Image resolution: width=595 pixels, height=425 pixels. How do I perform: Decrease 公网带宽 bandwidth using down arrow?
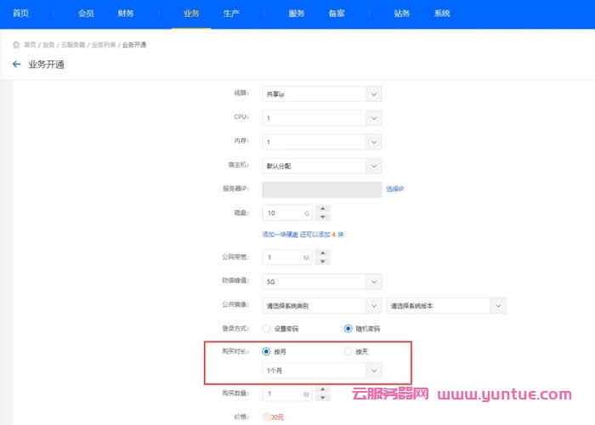tap(323, 262)
